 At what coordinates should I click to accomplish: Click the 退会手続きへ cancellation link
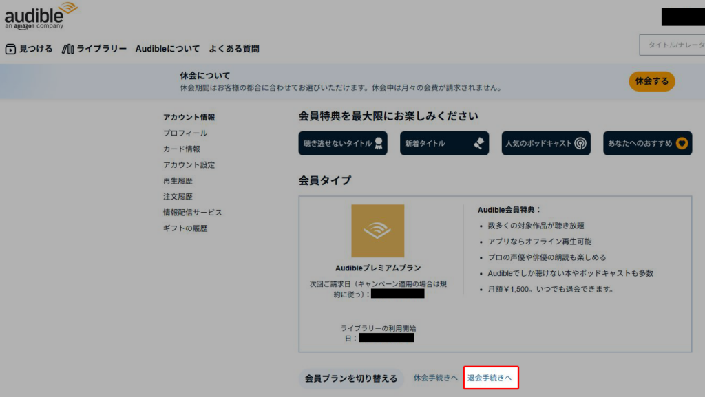pyautogui.click(x=490, y=378)
